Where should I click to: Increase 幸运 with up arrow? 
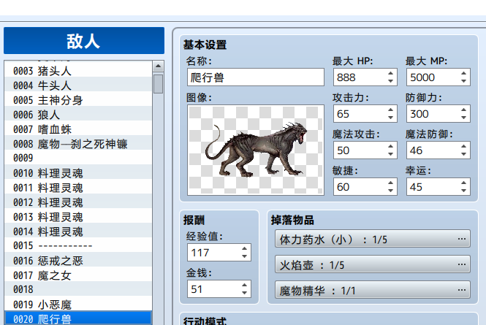(x=463, y=183)
